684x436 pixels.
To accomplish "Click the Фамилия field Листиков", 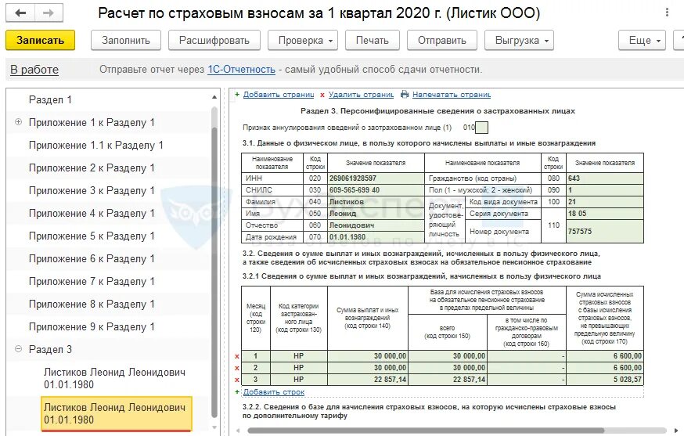I will [376, 202].
